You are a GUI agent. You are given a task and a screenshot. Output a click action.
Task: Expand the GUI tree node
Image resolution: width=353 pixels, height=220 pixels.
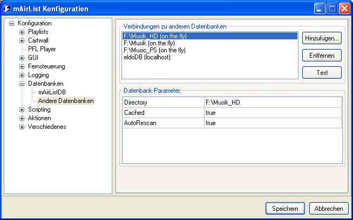click(x=22, y=58)
